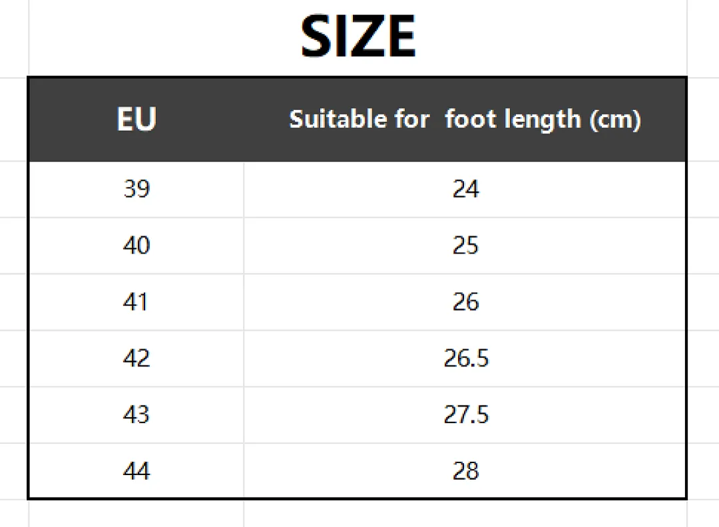Click the SIZE title text
This screenshot has height=527, width=719.
pyautogui.click(x=358, y=36)
